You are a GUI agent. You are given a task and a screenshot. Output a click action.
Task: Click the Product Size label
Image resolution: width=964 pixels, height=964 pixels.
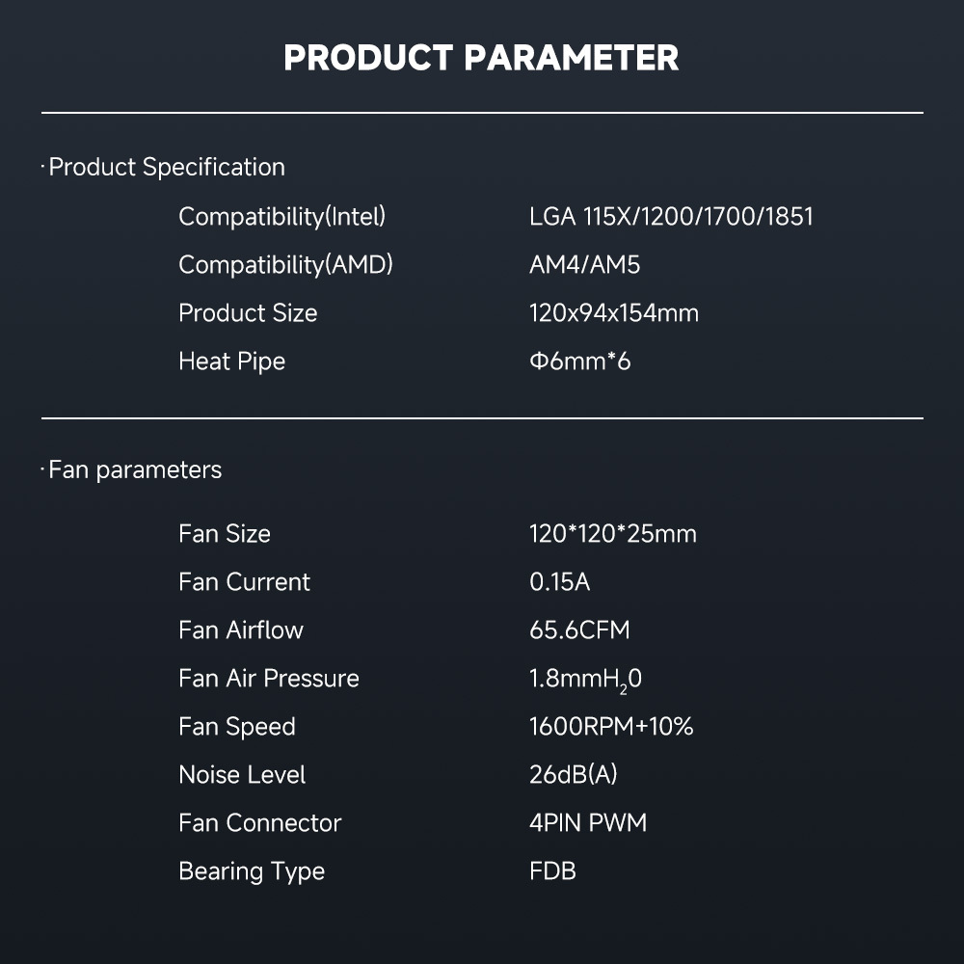[248, 312]
